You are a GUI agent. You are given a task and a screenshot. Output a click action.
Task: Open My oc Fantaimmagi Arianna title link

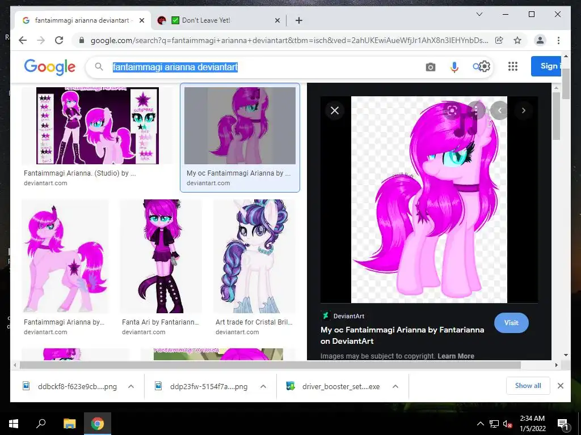pos(402,335)
